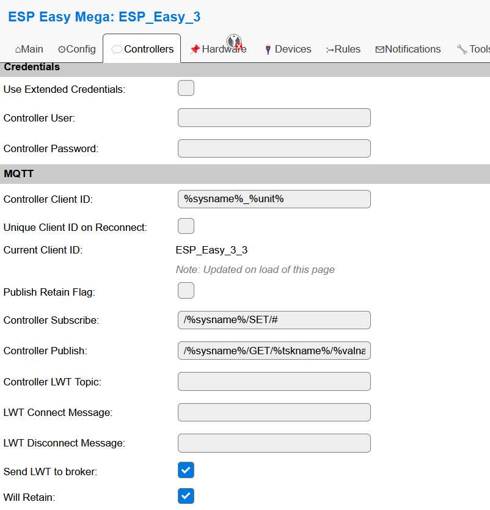
Task: Edit the Controller Client ID field
Action: pos(274,199)
